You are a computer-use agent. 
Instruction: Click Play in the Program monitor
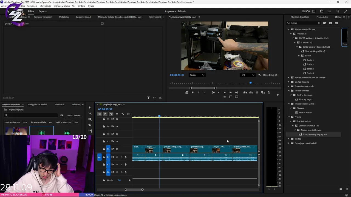click(x=225, y=92)
